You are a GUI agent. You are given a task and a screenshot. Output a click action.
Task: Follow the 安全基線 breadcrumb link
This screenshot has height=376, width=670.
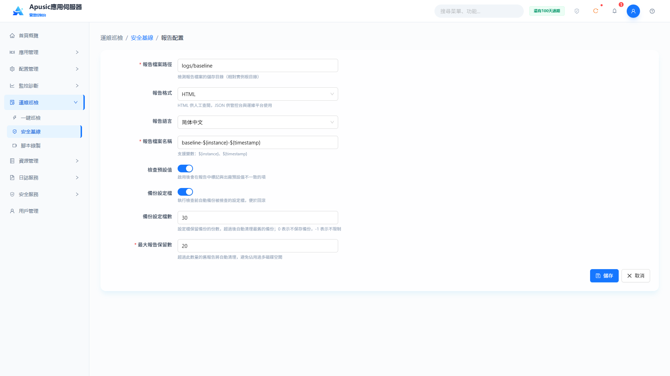(x=142, y=38)
